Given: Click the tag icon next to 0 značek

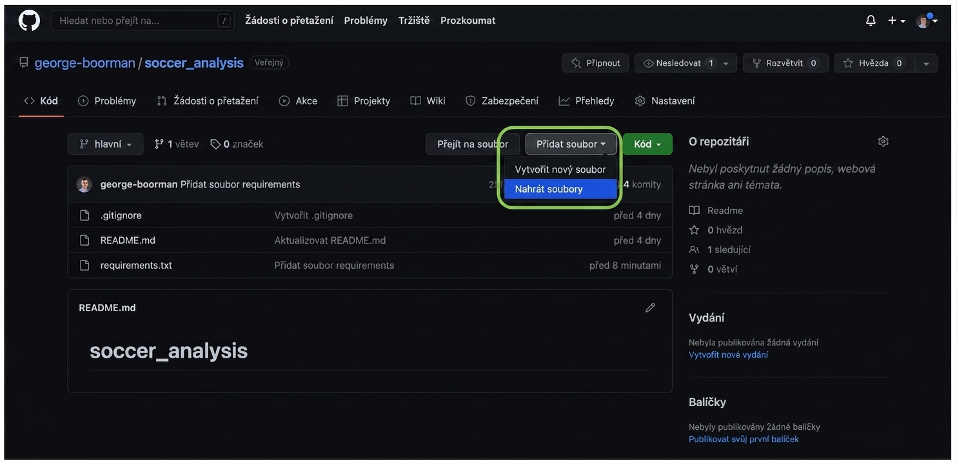Looking at the screenshot, I should click(x=215, y=144).
